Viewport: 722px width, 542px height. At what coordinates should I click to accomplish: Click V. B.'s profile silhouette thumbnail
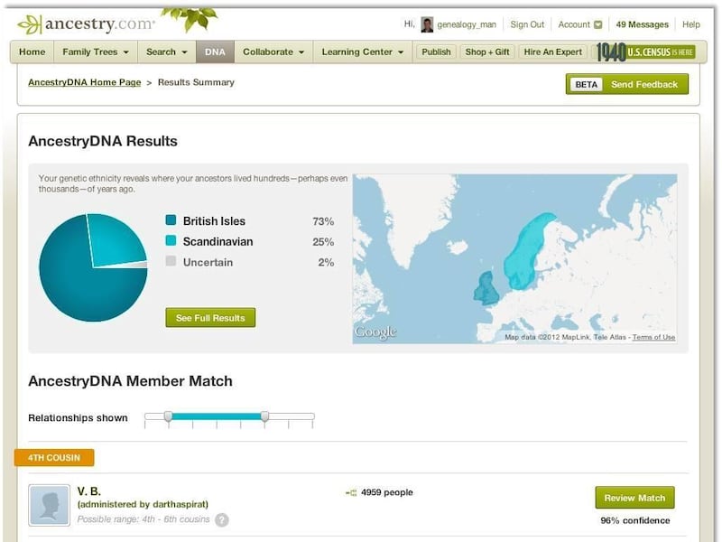49,505
